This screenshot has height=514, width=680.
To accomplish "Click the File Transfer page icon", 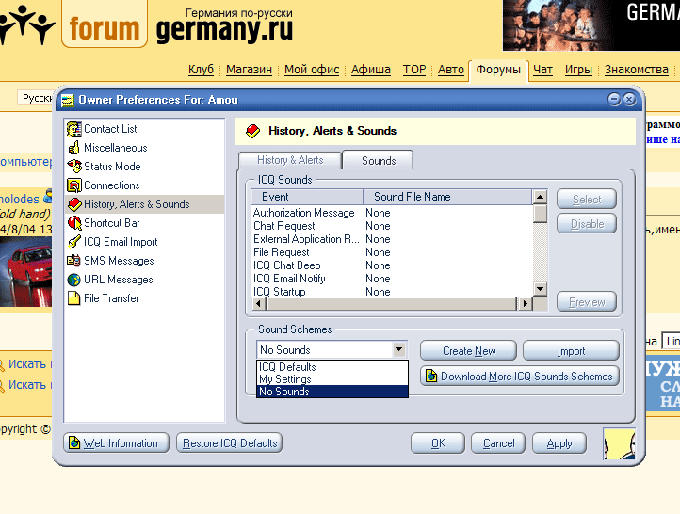I will coord(74,298).
